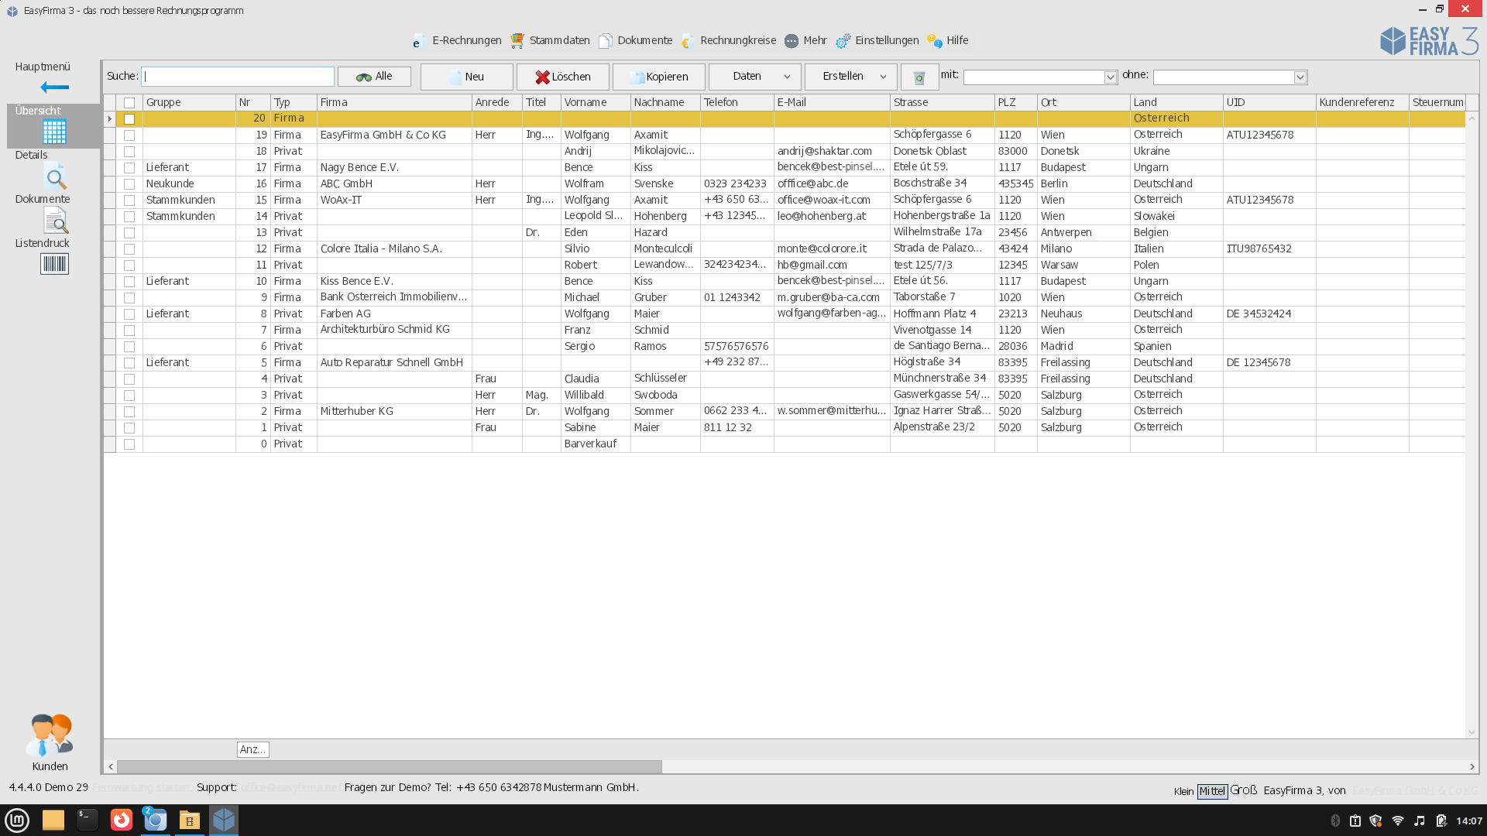Click the Neu button
1487x836 pixels.
click(x=466, y=77)
